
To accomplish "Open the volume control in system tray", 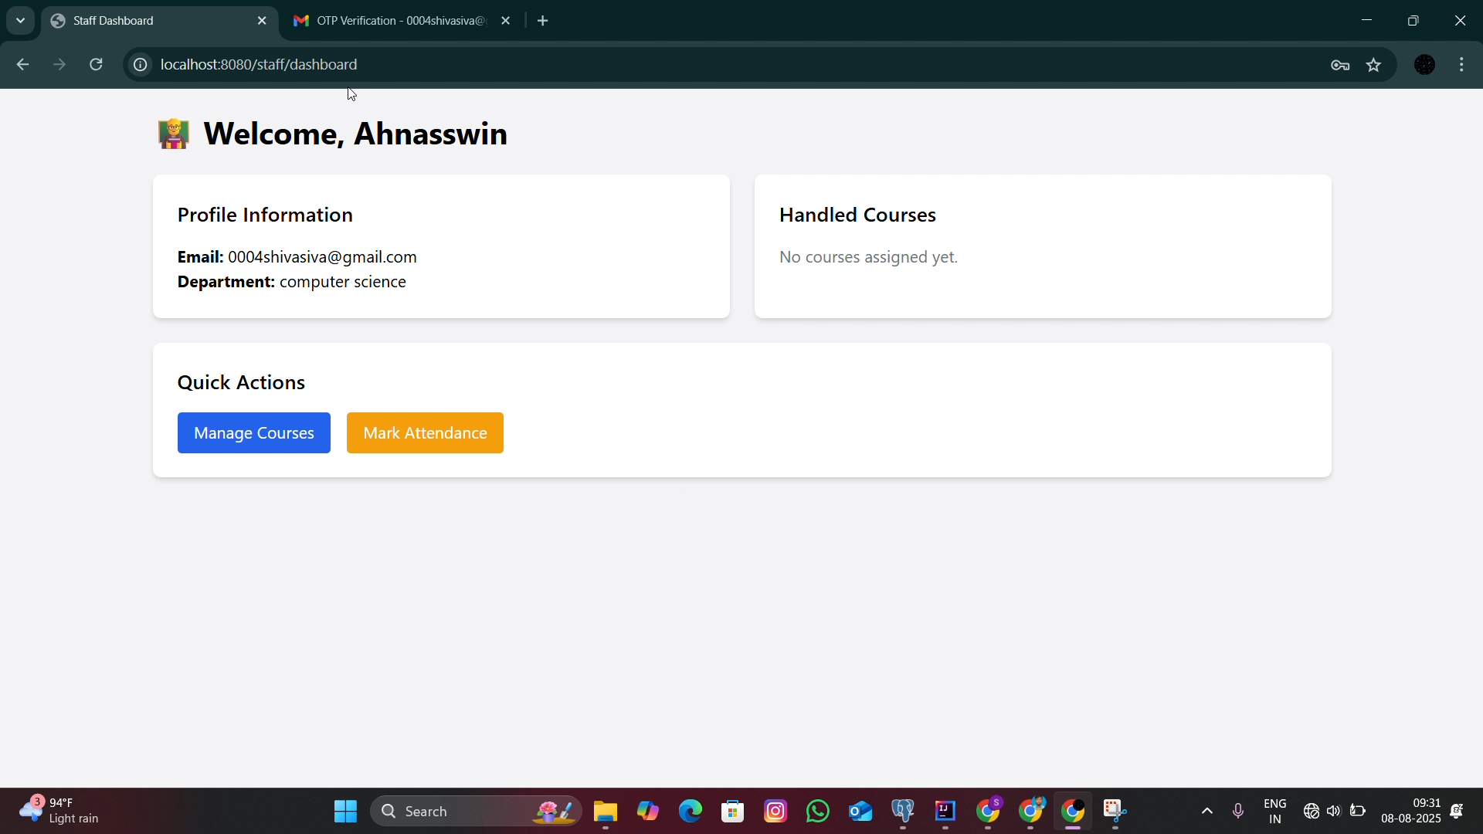I will click(x=1334, y=811).
